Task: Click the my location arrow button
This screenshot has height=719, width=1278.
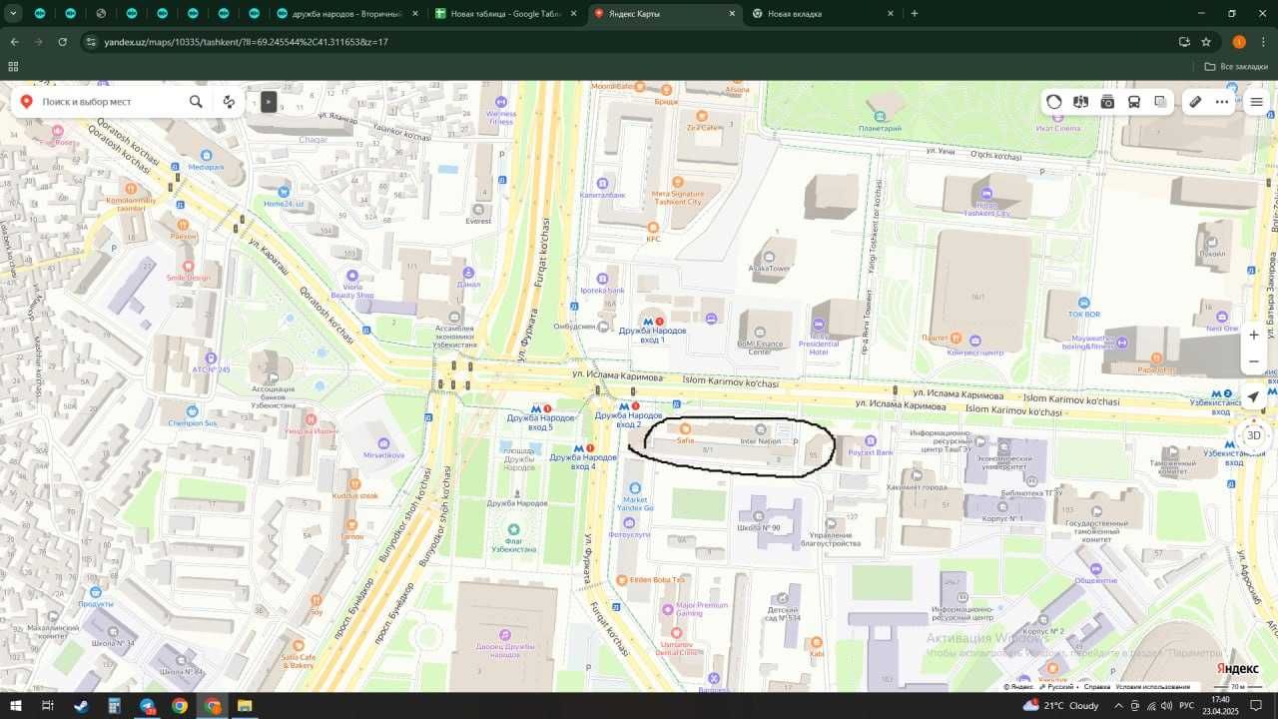Action: pyautogui.click(x=1254, y=397)
